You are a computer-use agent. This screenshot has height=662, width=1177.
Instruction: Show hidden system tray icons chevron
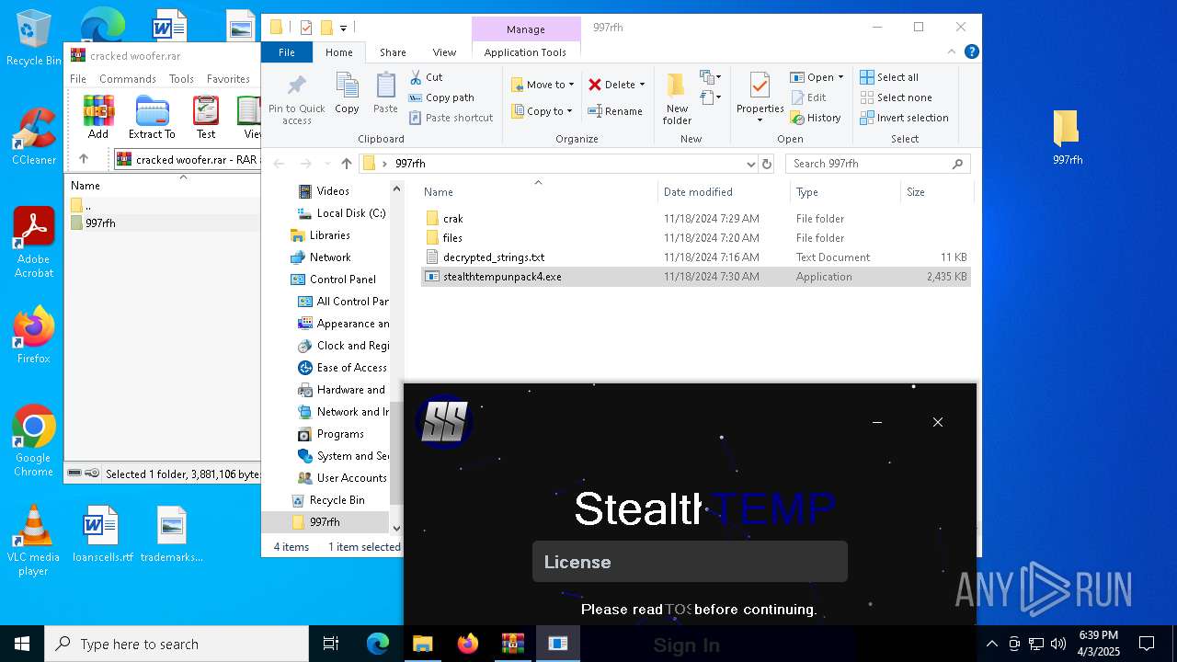[x=991, y=644]
